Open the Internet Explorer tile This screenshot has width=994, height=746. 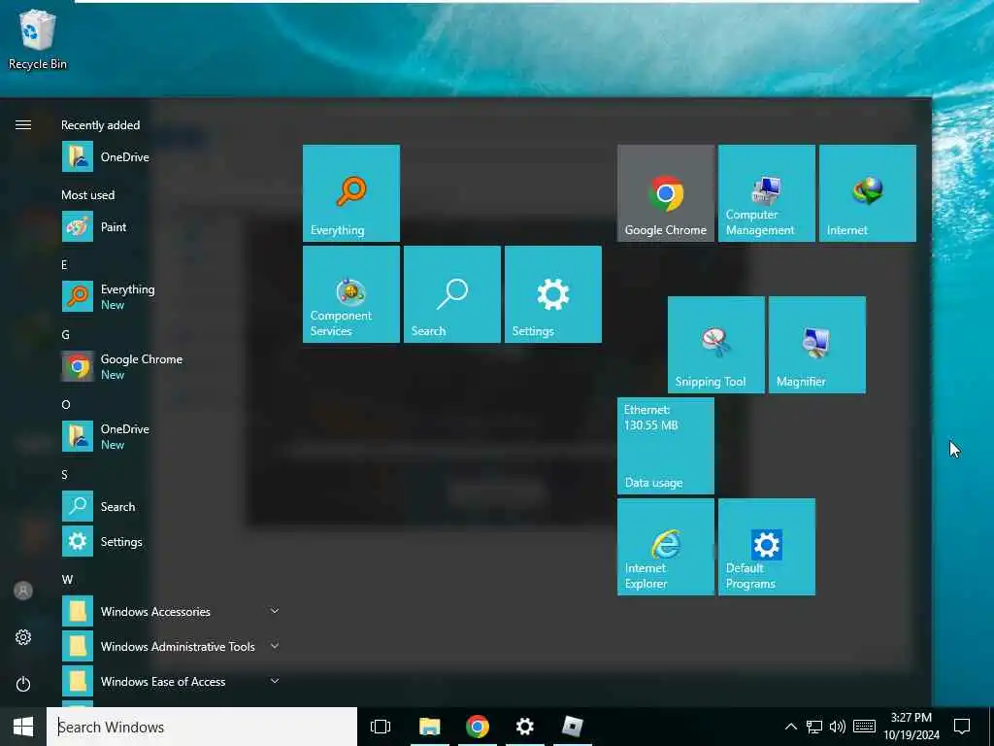coord(666,547)
